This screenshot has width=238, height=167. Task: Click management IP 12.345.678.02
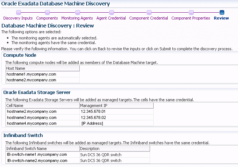[x=116, y=117]
